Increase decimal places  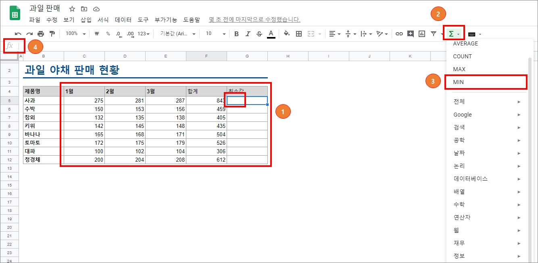tap(130, 34)
